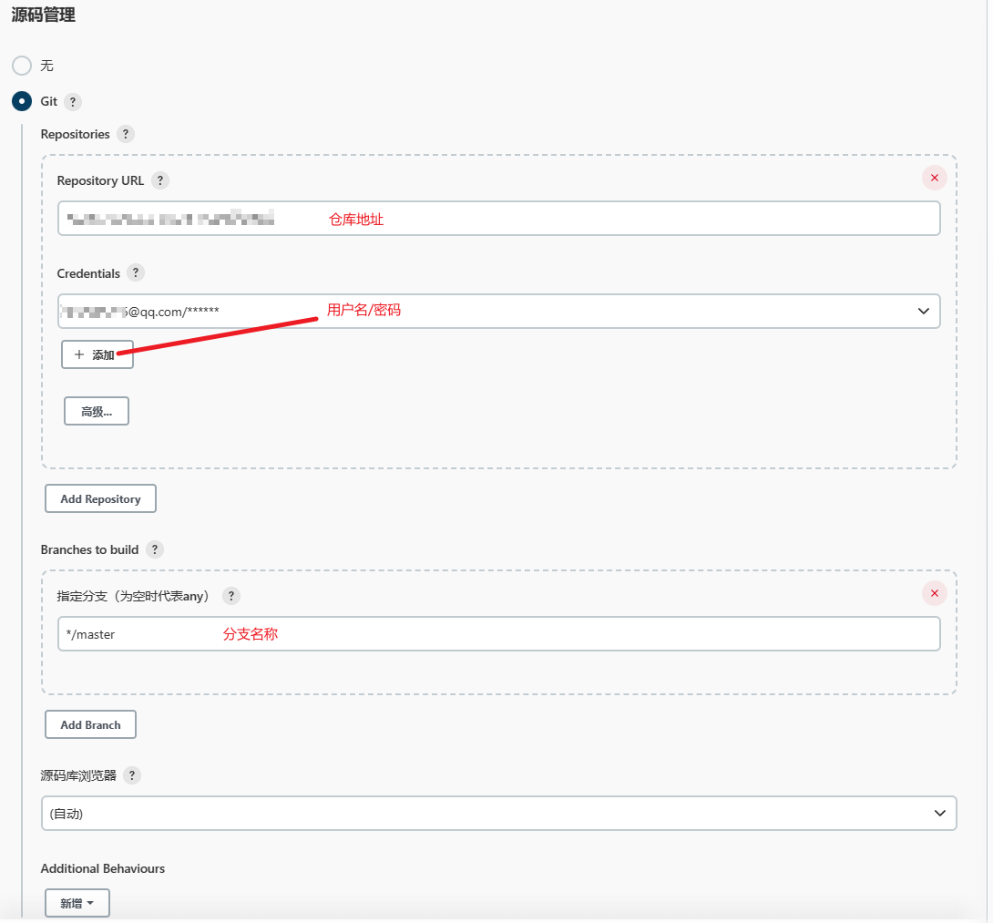Open help for Branches to build
The height and width of the screenshot is (923, 993).
tap(155, 549)
